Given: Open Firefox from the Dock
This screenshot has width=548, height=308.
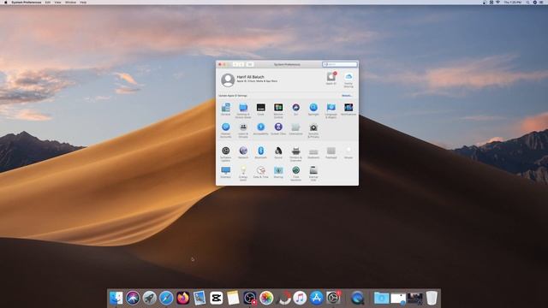Looking at the screenshot, I should click(182, 298).
